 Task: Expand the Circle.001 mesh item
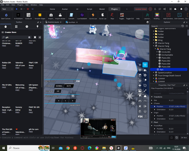[x=157, y=52]
